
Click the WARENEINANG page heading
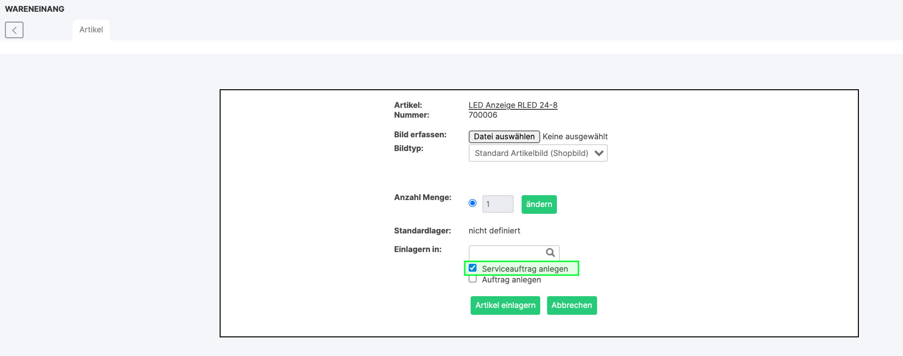pyautogui.click(x=35, y=9)
